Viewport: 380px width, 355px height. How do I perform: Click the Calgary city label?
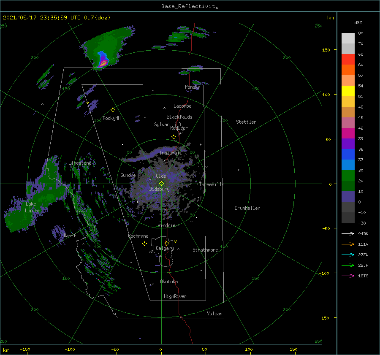tap(165, 248)
